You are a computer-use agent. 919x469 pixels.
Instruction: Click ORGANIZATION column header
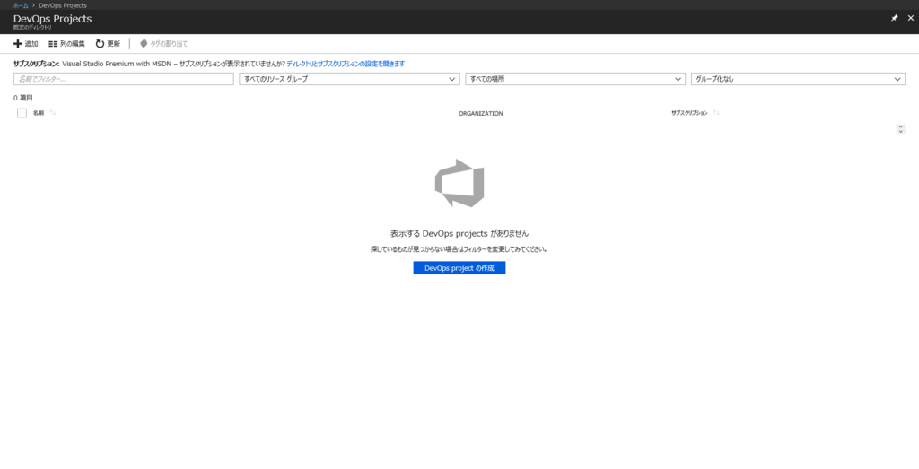pyautogui.click(x=481, y=114)
